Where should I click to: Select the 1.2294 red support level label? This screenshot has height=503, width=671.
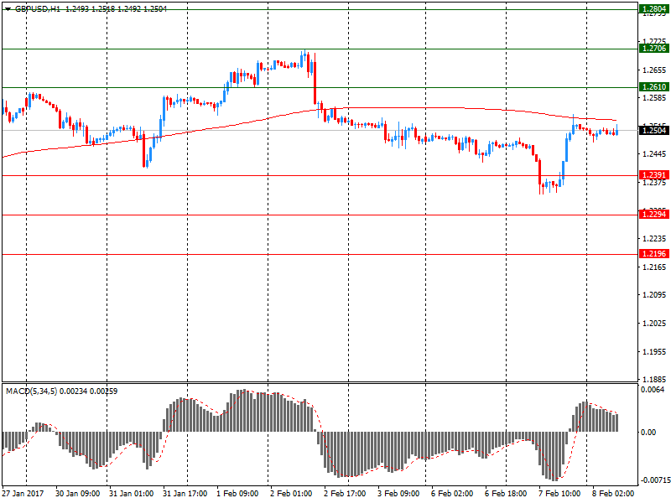[654, 215]
